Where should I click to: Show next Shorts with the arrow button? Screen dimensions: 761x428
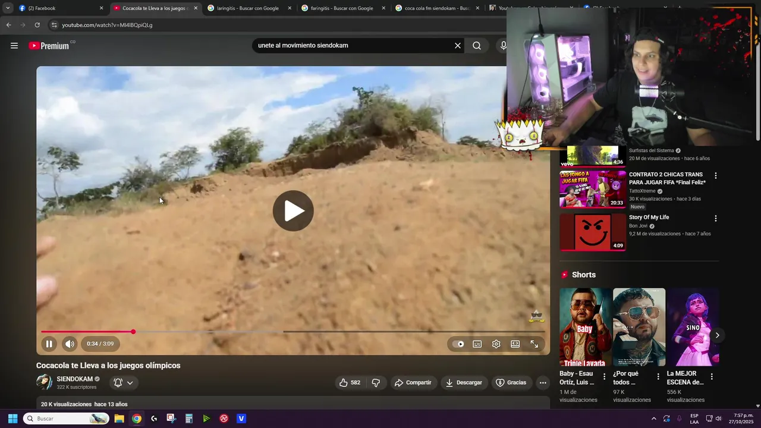717,335
